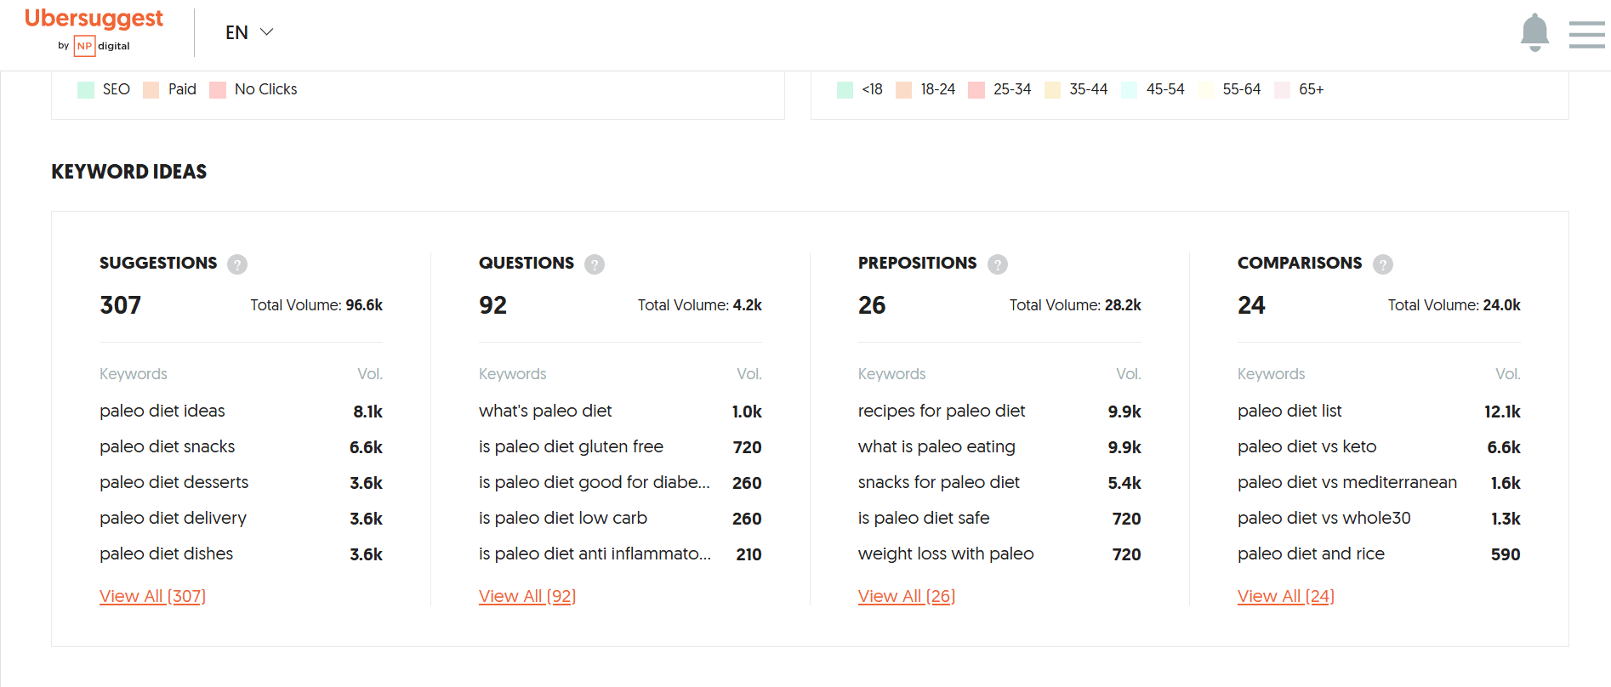Click the Comparisons help question mark icon
1611x687 pixels.
click(1382, 264)
